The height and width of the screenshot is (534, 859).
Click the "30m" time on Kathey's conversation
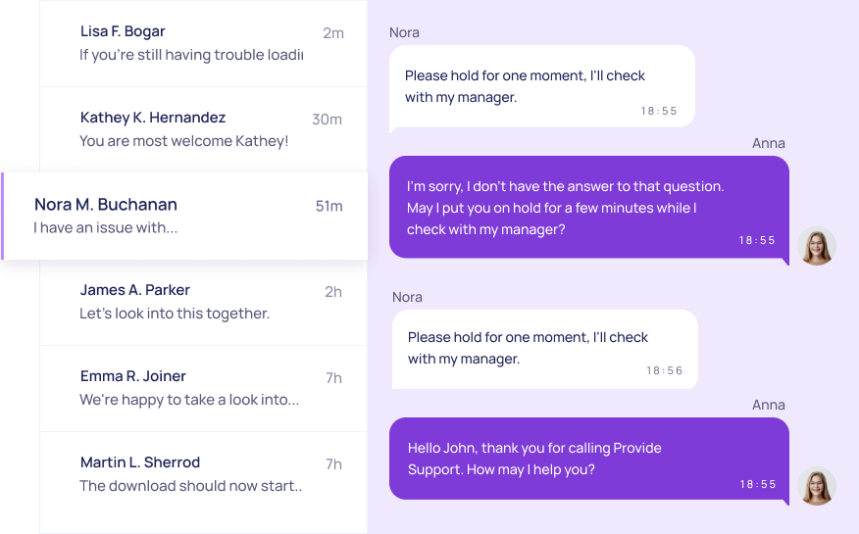pyautogui.click(x=327, y=120)
